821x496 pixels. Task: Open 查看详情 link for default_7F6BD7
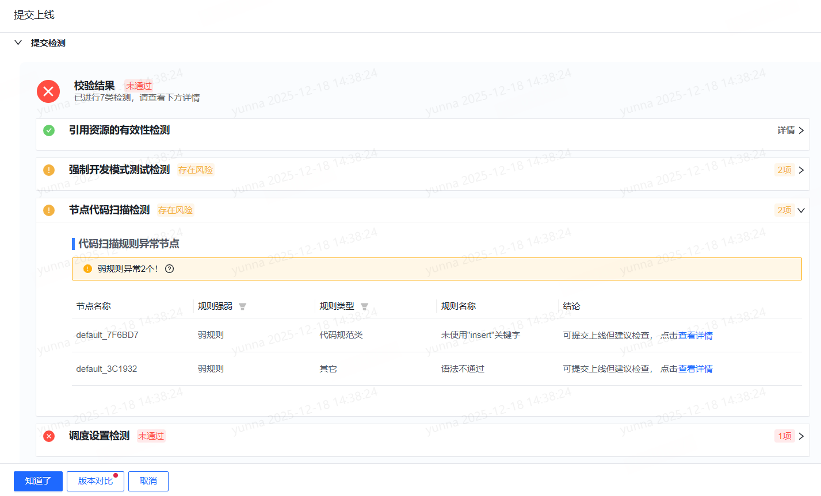(696, 336)
